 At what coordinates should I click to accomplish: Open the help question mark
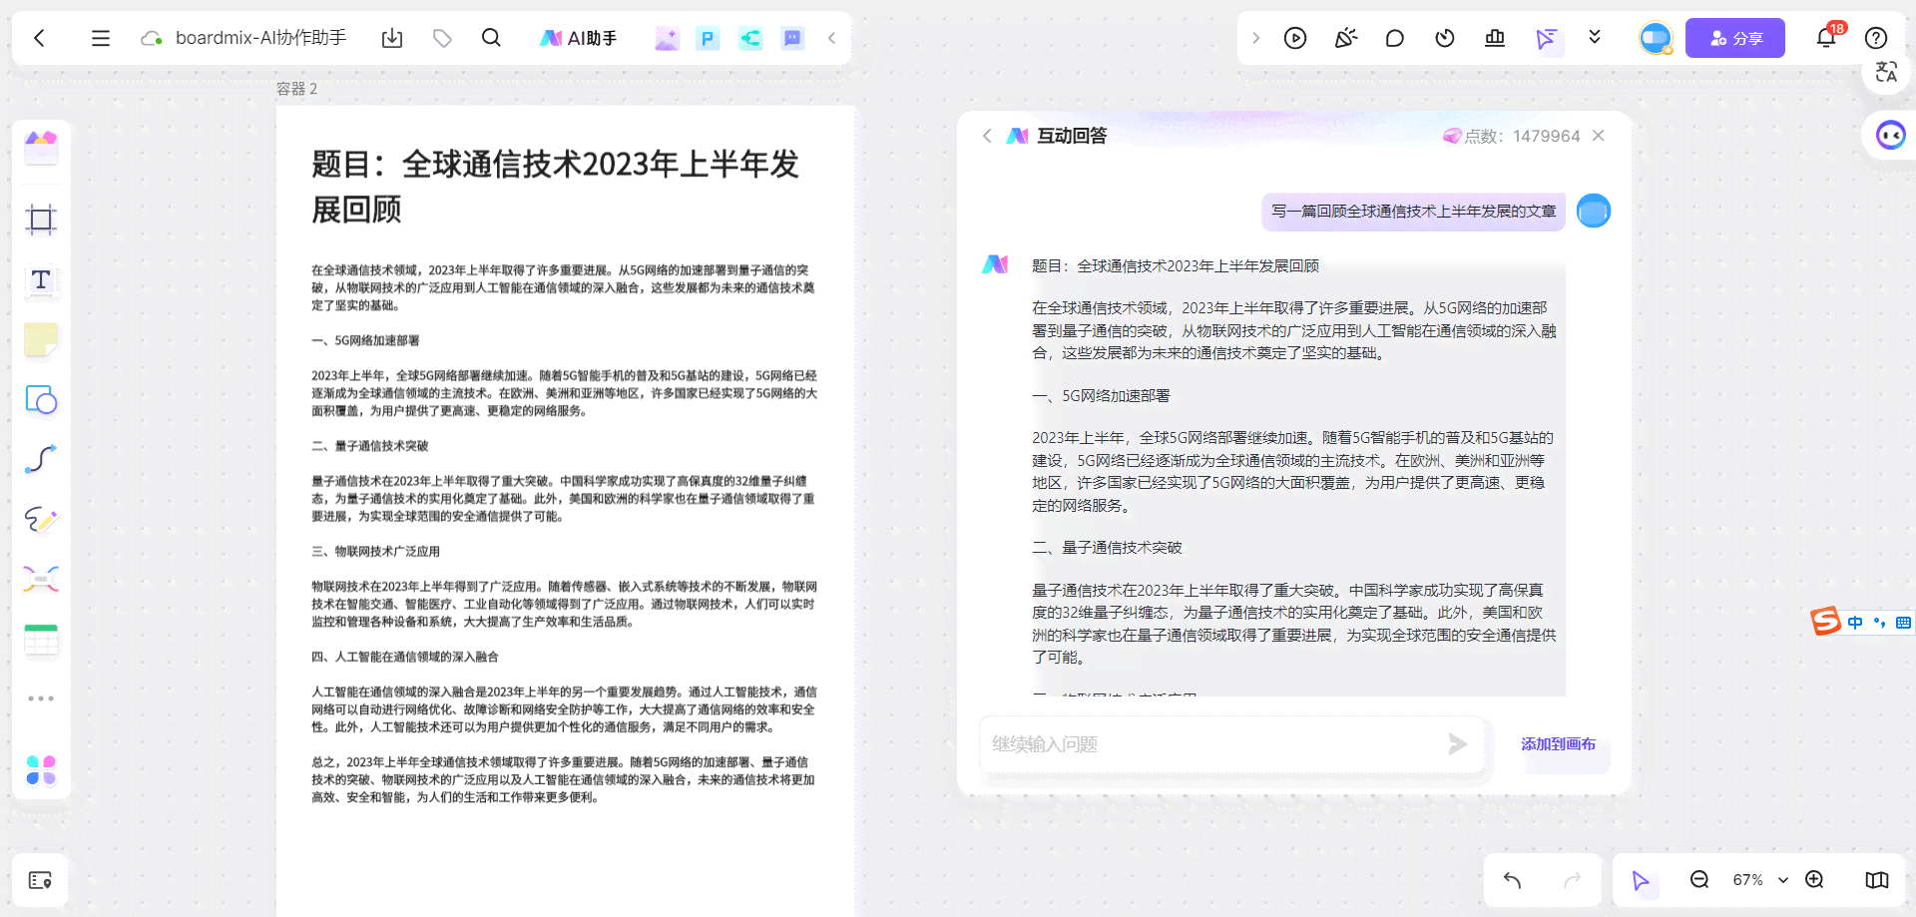coord(1876,38)
